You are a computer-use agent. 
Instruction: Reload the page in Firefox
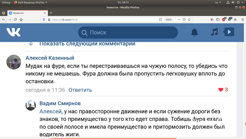pyautogui.click(x=15, y=20)
